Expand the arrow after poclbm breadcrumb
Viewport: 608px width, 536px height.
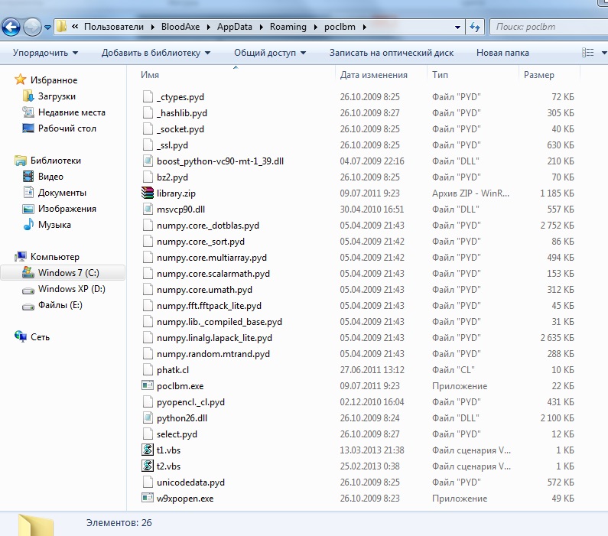click(364, 27)
